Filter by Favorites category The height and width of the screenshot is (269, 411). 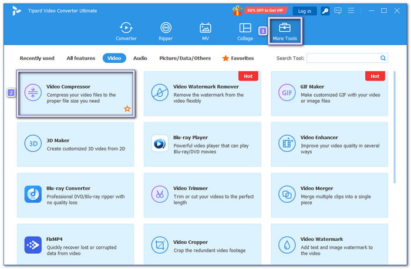pyautogui.click(x=238, y=58)
